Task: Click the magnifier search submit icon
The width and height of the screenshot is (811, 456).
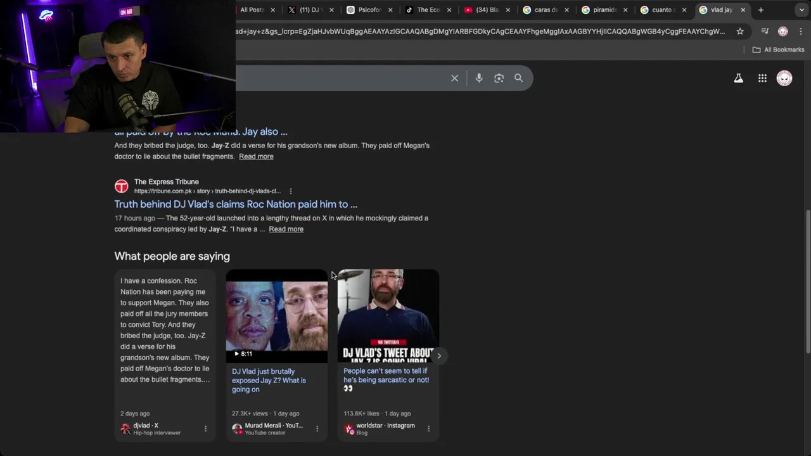Action: click(519, 78)
